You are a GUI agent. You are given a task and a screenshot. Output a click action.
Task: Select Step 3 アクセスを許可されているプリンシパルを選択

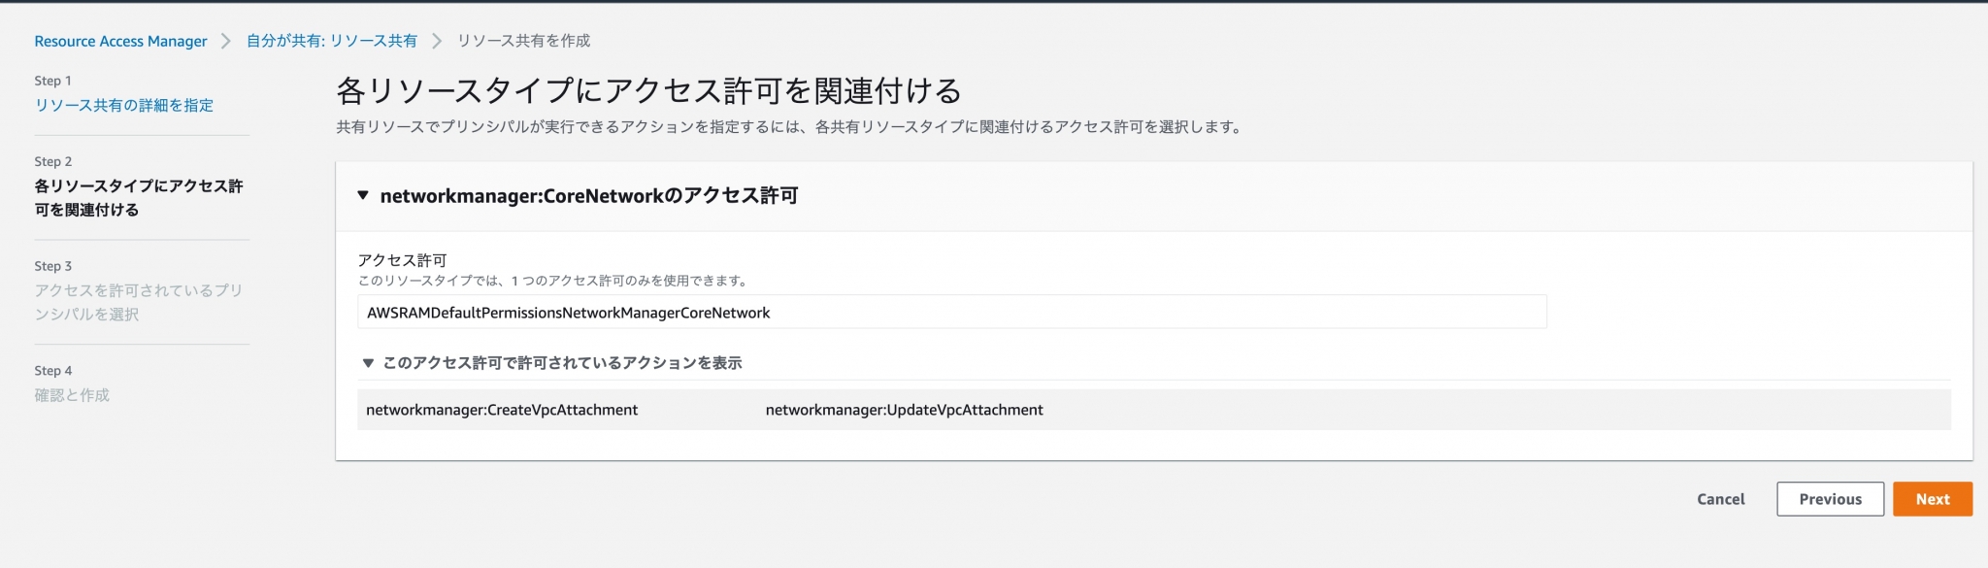(139, 302)
